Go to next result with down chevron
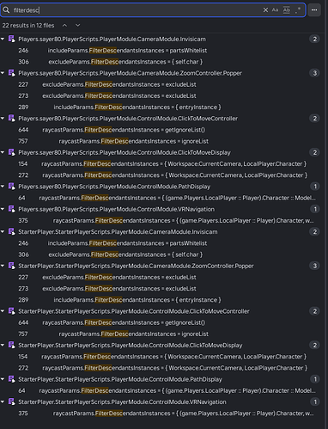This screenshot has width=328, height=429. point(77,25)
